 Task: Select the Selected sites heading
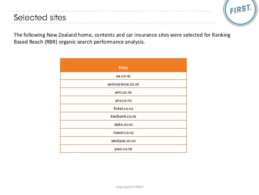pyautogui.click(x=40, y=18)
